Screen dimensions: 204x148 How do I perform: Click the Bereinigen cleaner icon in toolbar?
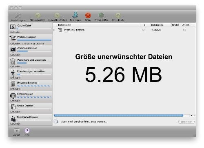(x=75, y=15)
